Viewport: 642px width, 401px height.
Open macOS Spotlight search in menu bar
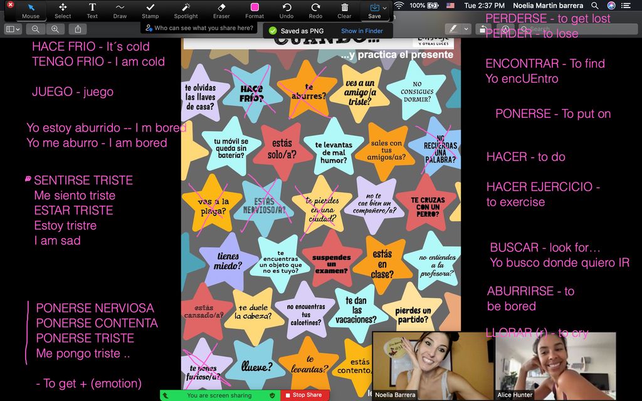594,5
